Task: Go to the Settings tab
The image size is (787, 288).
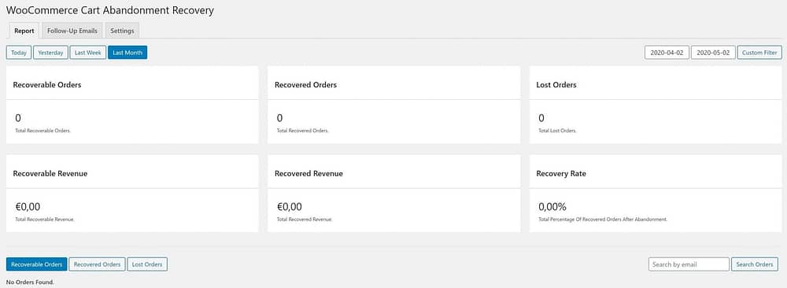Action: pyautogui.click(x=122, y=31)
